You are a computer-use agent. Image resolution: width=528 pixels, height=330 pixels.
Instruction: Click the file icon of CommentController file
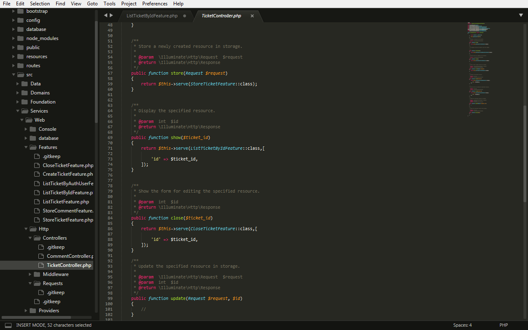click(x=41, y=256)
